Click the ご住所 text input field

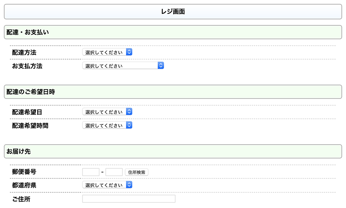click(128, 199)
